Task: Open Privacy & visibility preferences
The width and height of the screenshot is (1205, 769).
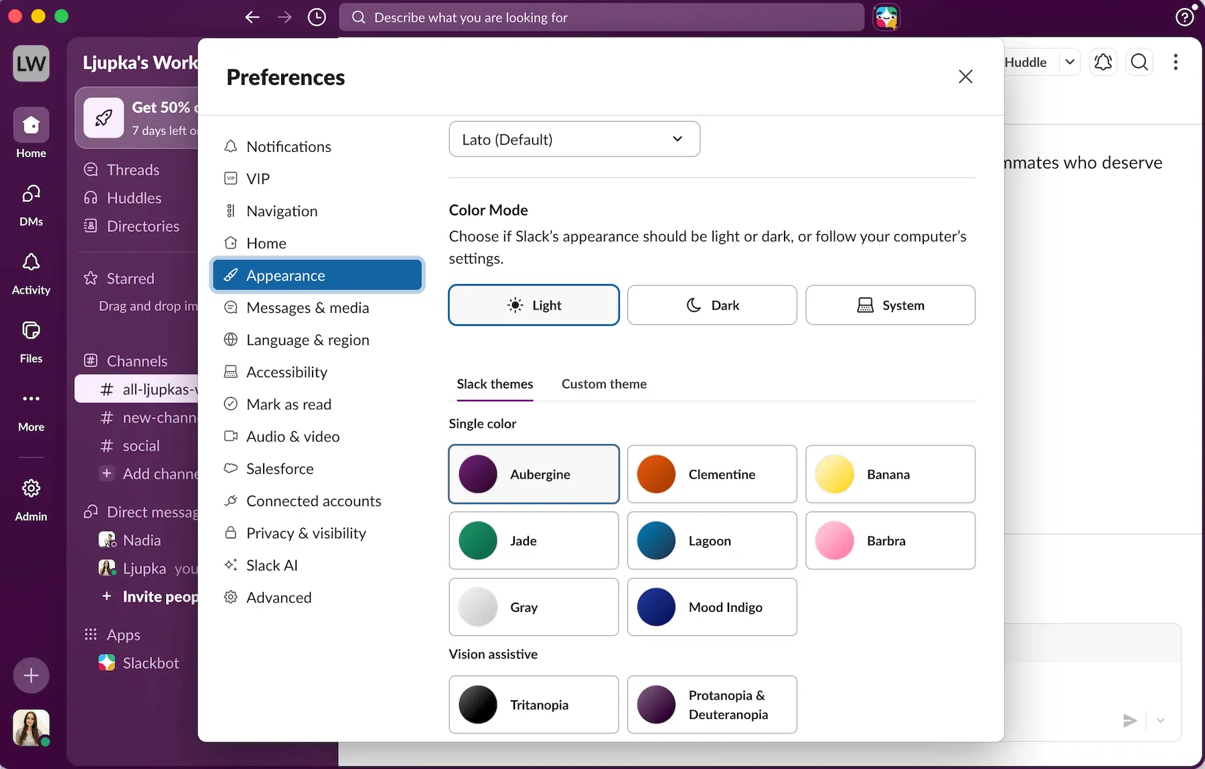Action: (317, 533)
